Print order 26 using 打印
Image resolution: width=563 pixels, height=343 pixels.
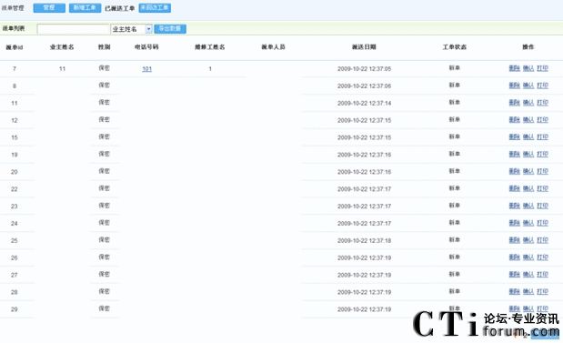(542, 257)
